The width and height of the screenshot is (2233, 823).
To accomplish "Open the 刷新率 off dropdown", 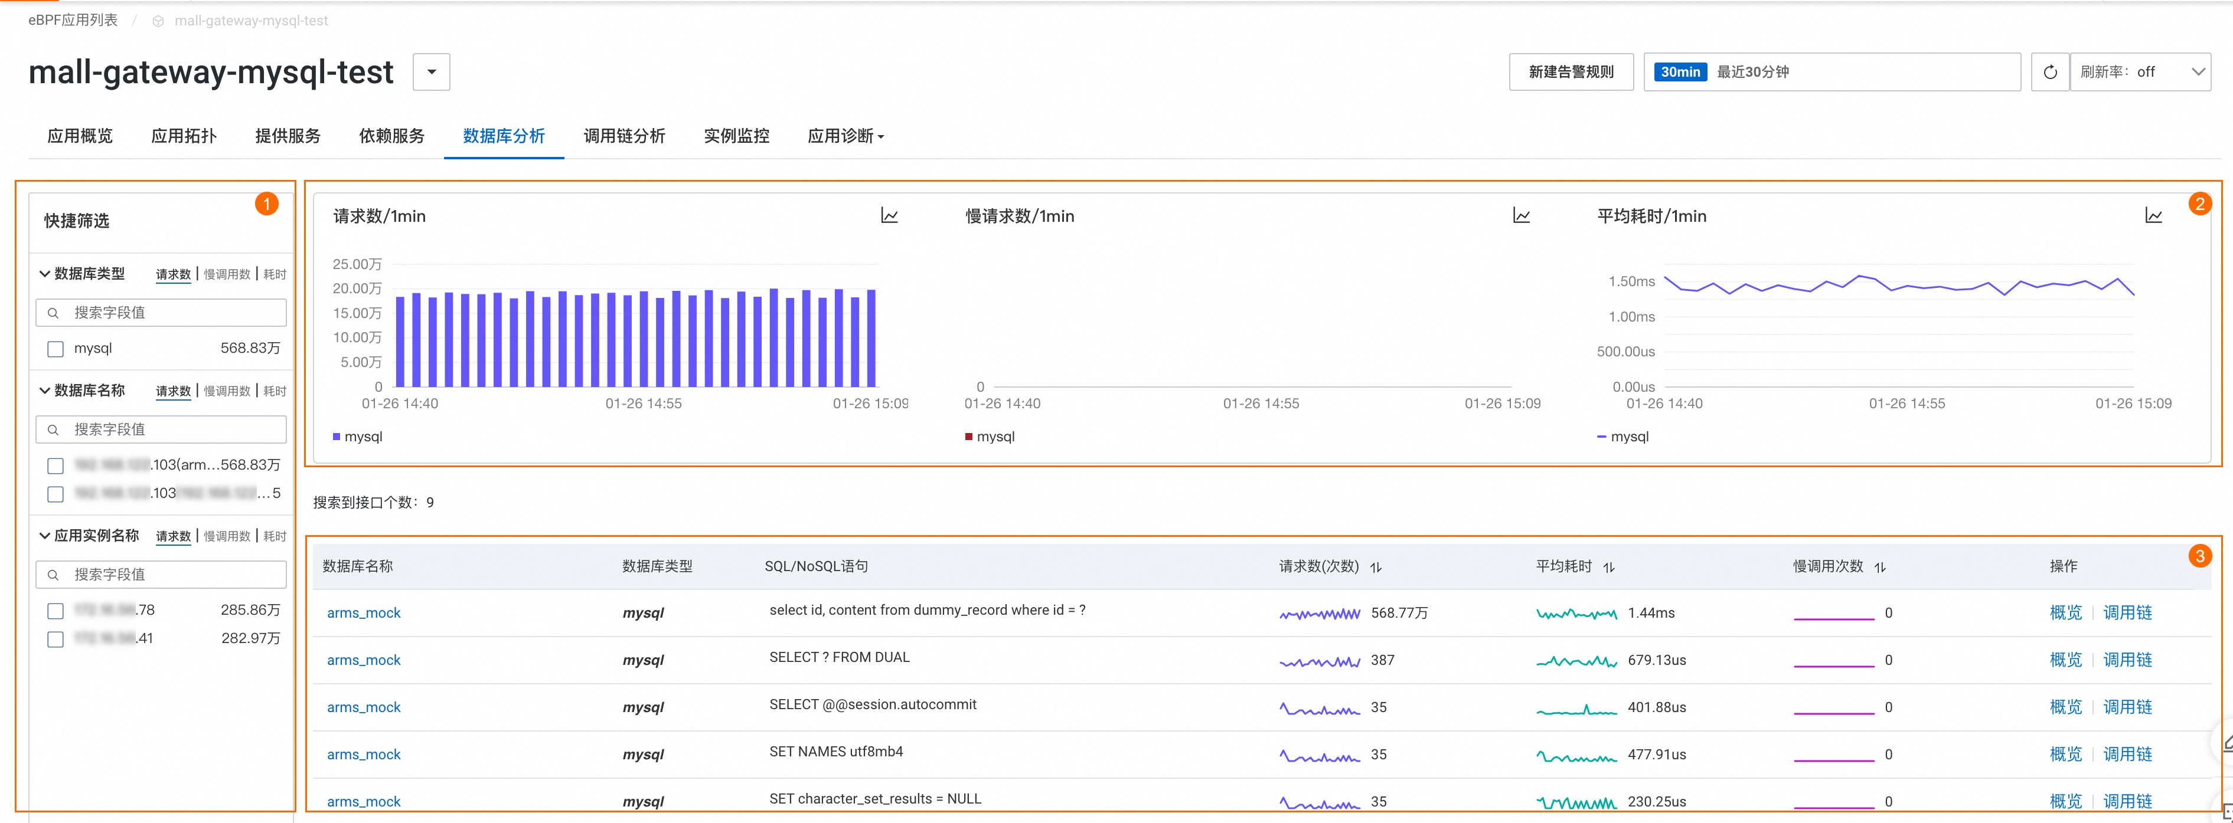I will coord(2139,72).
